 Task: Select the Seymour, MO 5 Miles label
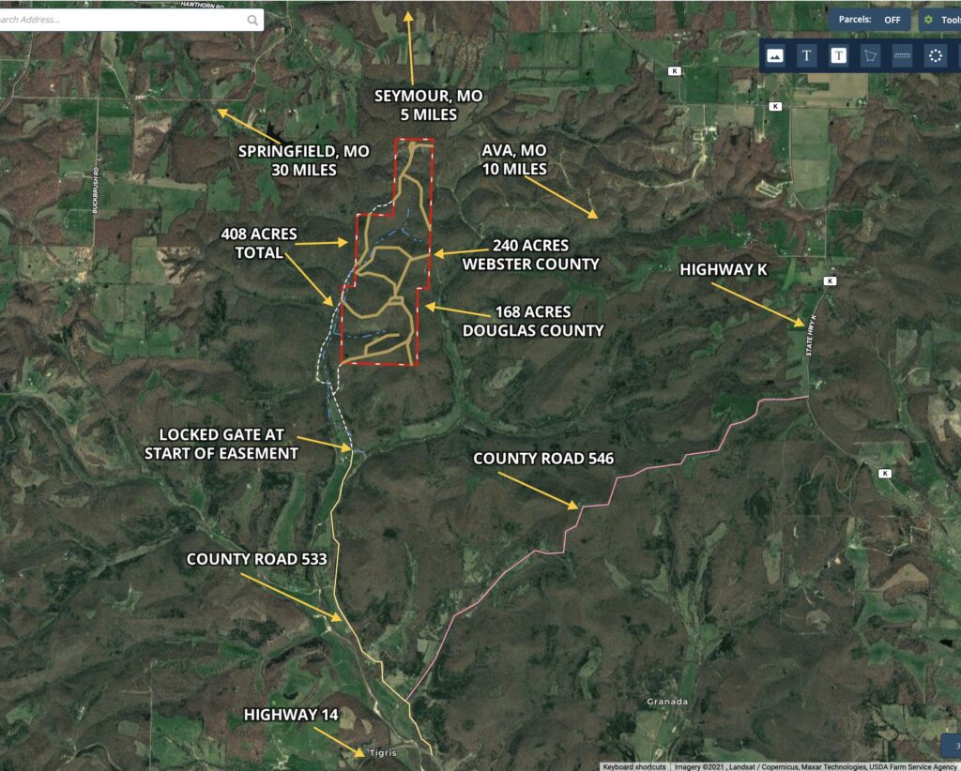[428, 105]
